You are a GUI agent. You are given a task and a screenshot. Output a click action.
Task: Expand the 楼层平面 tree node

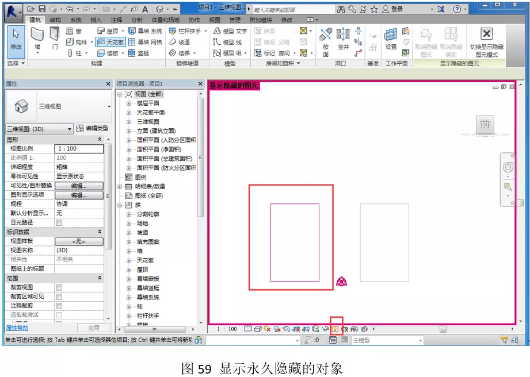[129, 103]
